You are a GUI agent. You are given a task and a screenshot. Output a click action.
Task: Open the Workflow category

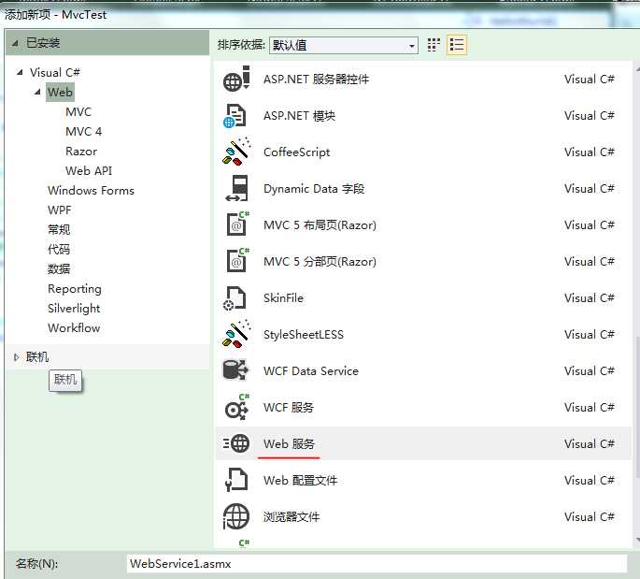[x=74, y=327]
